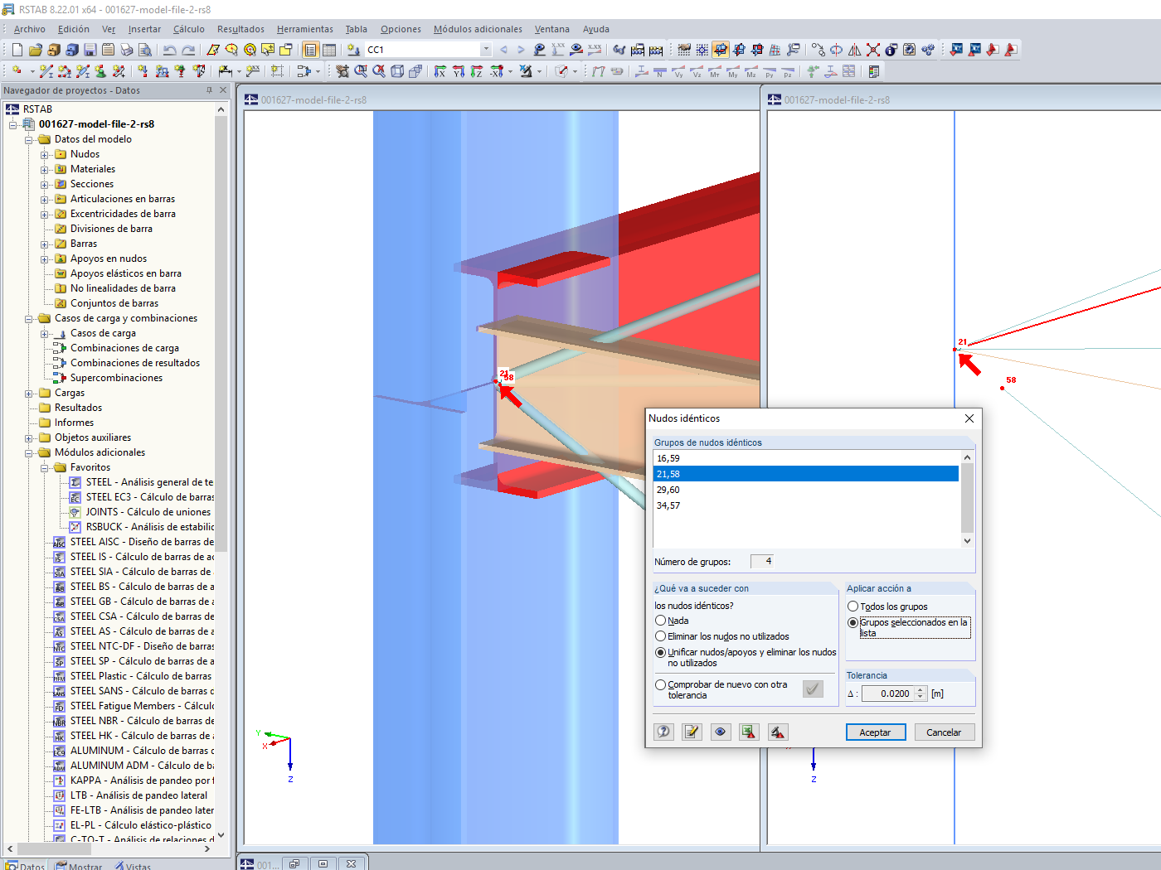This screenshot has height=870, width=1161.
Task: Open the Cálculo menu
Action: [x=189, y=29]
